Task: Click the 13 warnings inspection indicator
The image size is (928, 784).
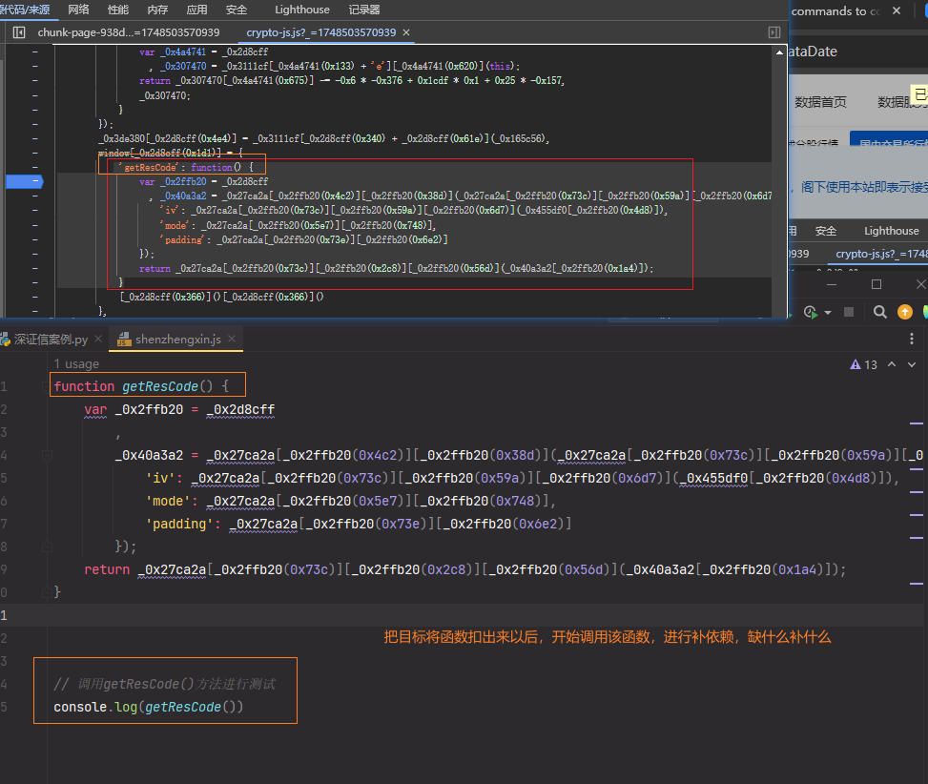Action: click(x=863, y=364)
